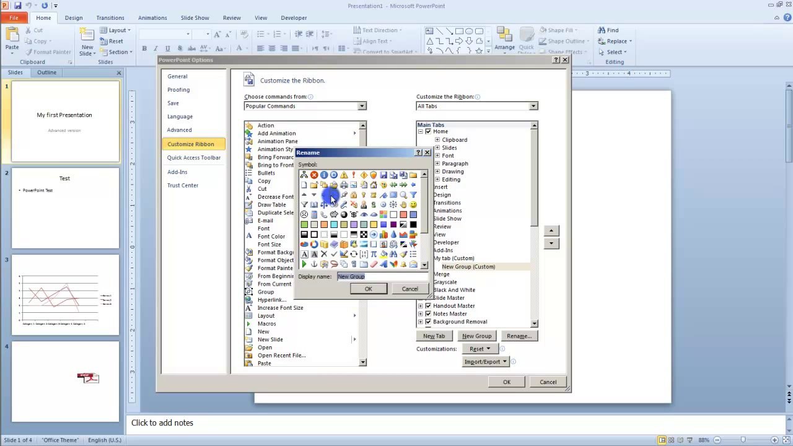Choose the blue back arrow symbol
This screenshot has width=793, height=446.
click(413, 185)
